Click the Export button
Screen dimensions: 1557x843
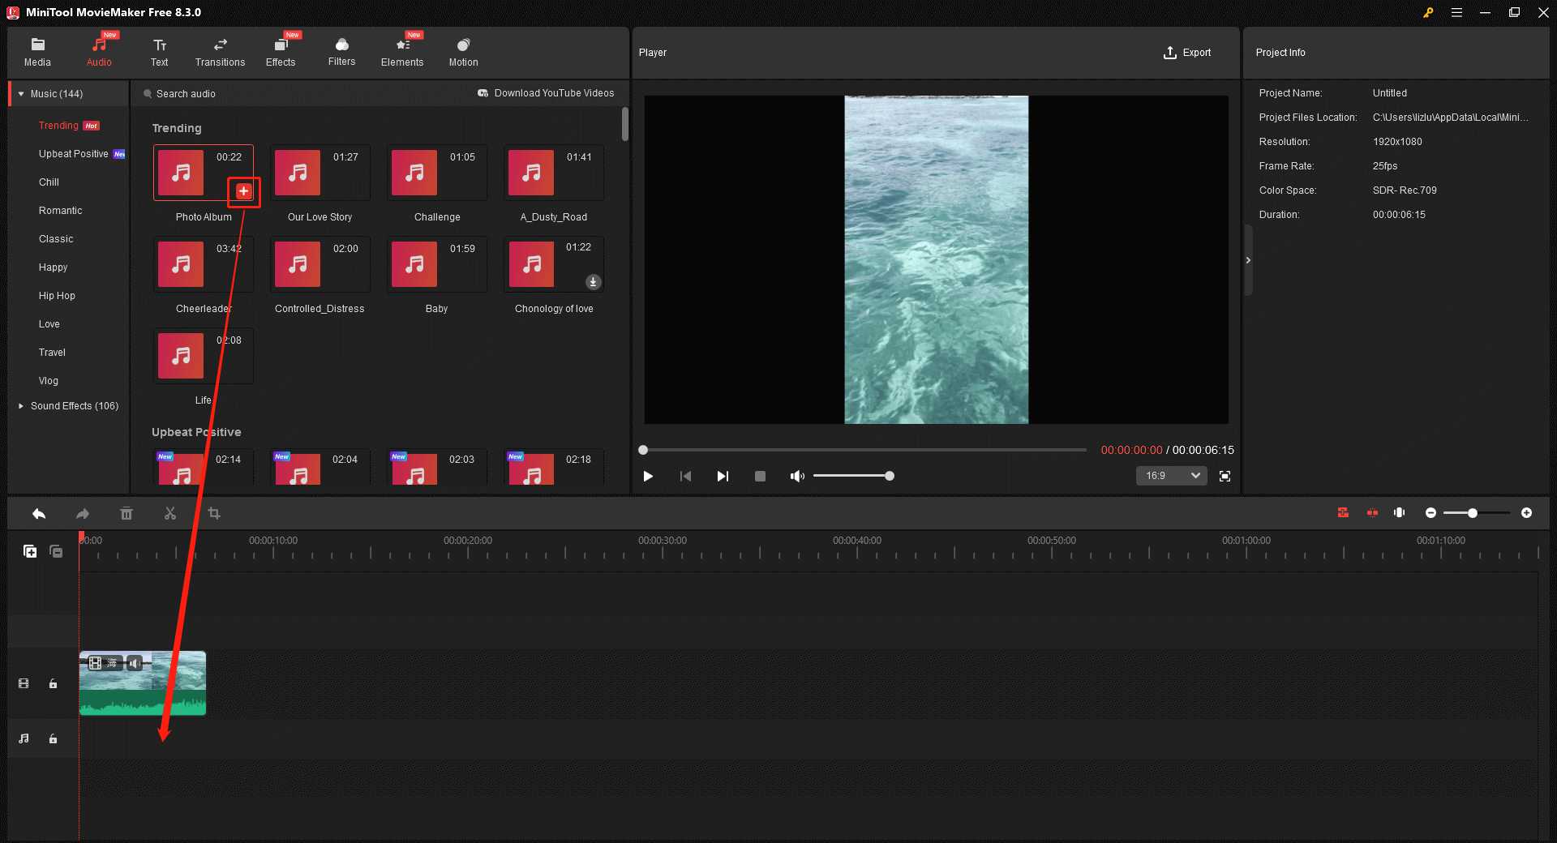point(1187,53)
